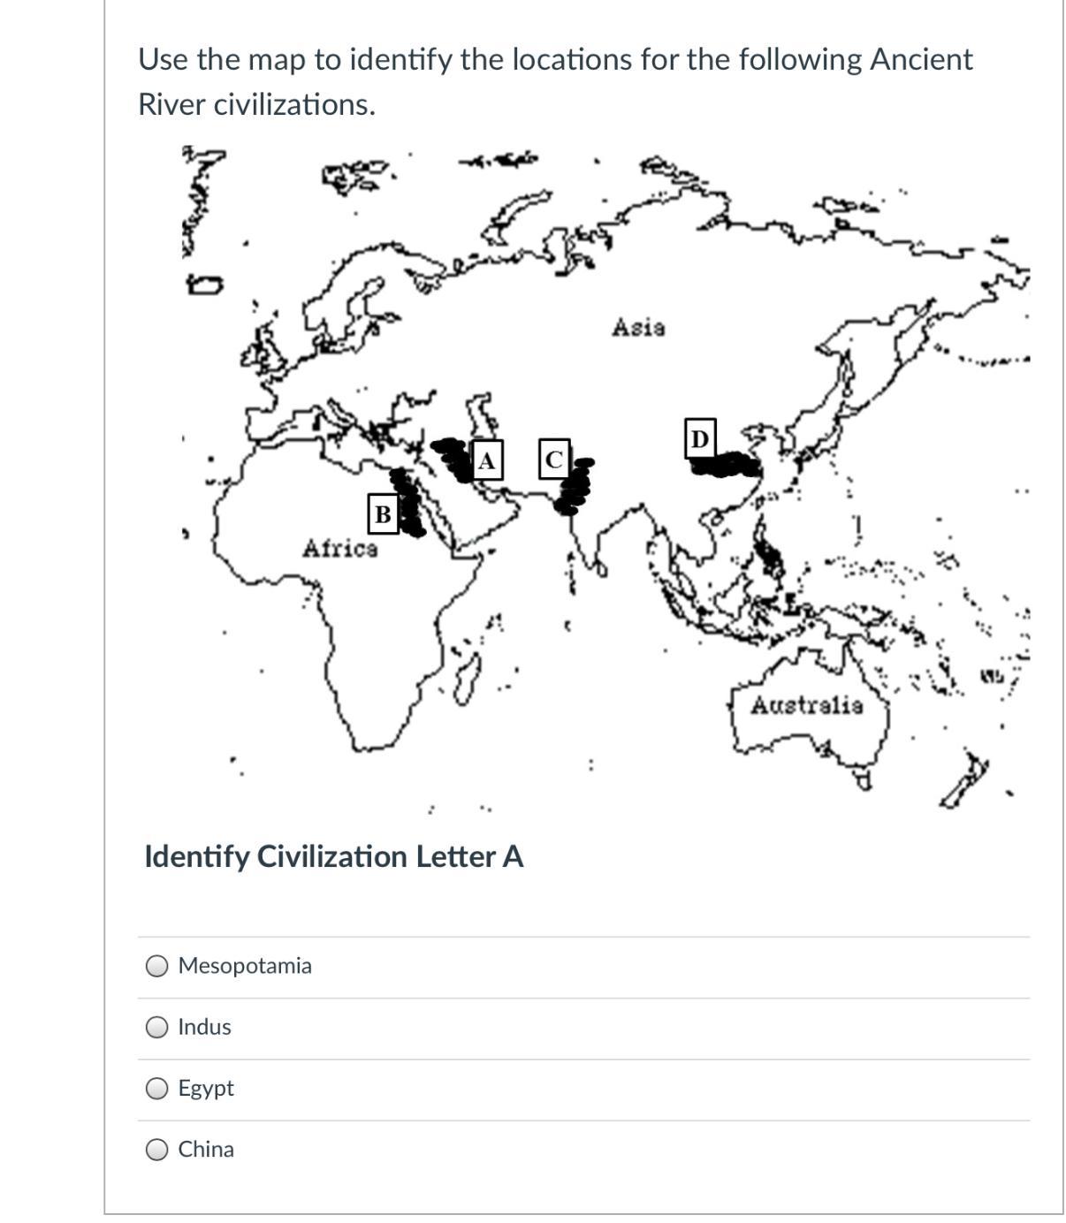1066x1223 pixels.
Task: Select the Mesopotamia radio button
Action: [x=157, y=966]
